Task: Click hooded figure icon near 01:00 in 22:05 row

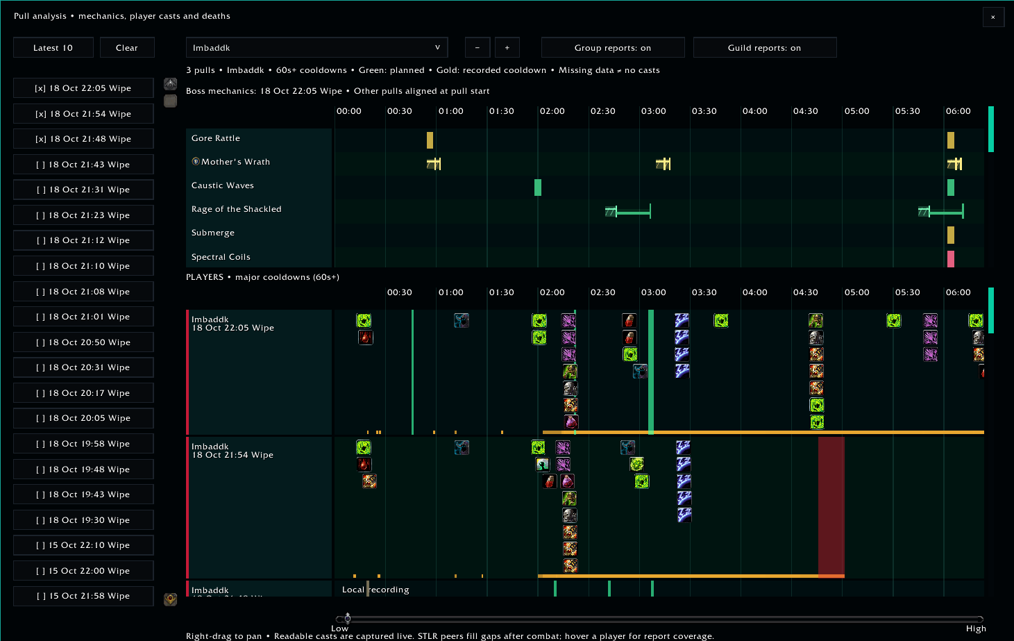Action: click(x=462, y=320)
